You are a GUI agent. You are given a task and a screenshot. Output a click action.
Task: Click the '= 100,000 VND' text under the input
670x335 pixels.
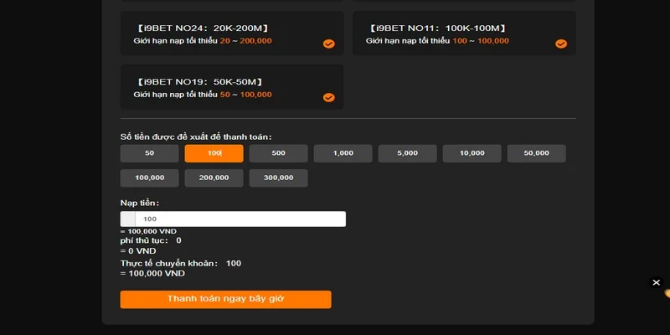(x=148, y=231)
